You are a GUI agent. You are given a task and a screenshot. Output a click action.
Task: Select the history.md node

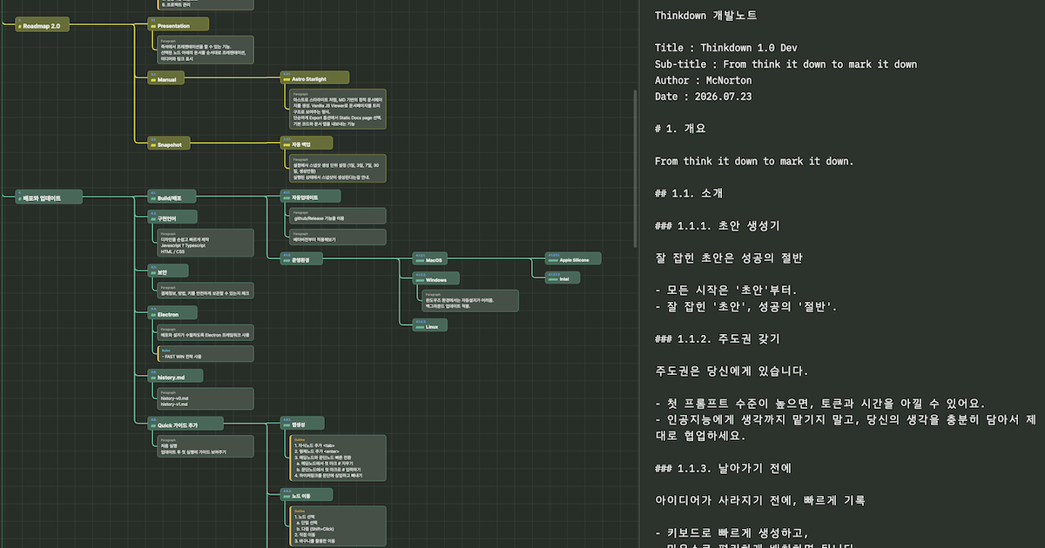point(176,376)
